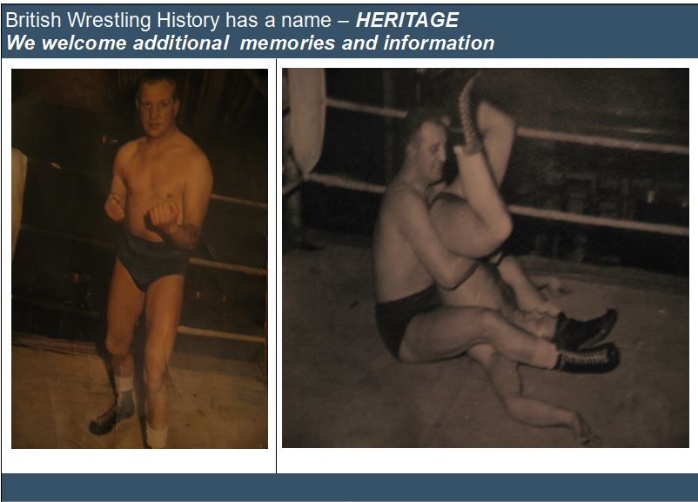This screenshot has height=502, width=698.
Task: Click the blank white area below left photo
Action: tap(139, 461)
